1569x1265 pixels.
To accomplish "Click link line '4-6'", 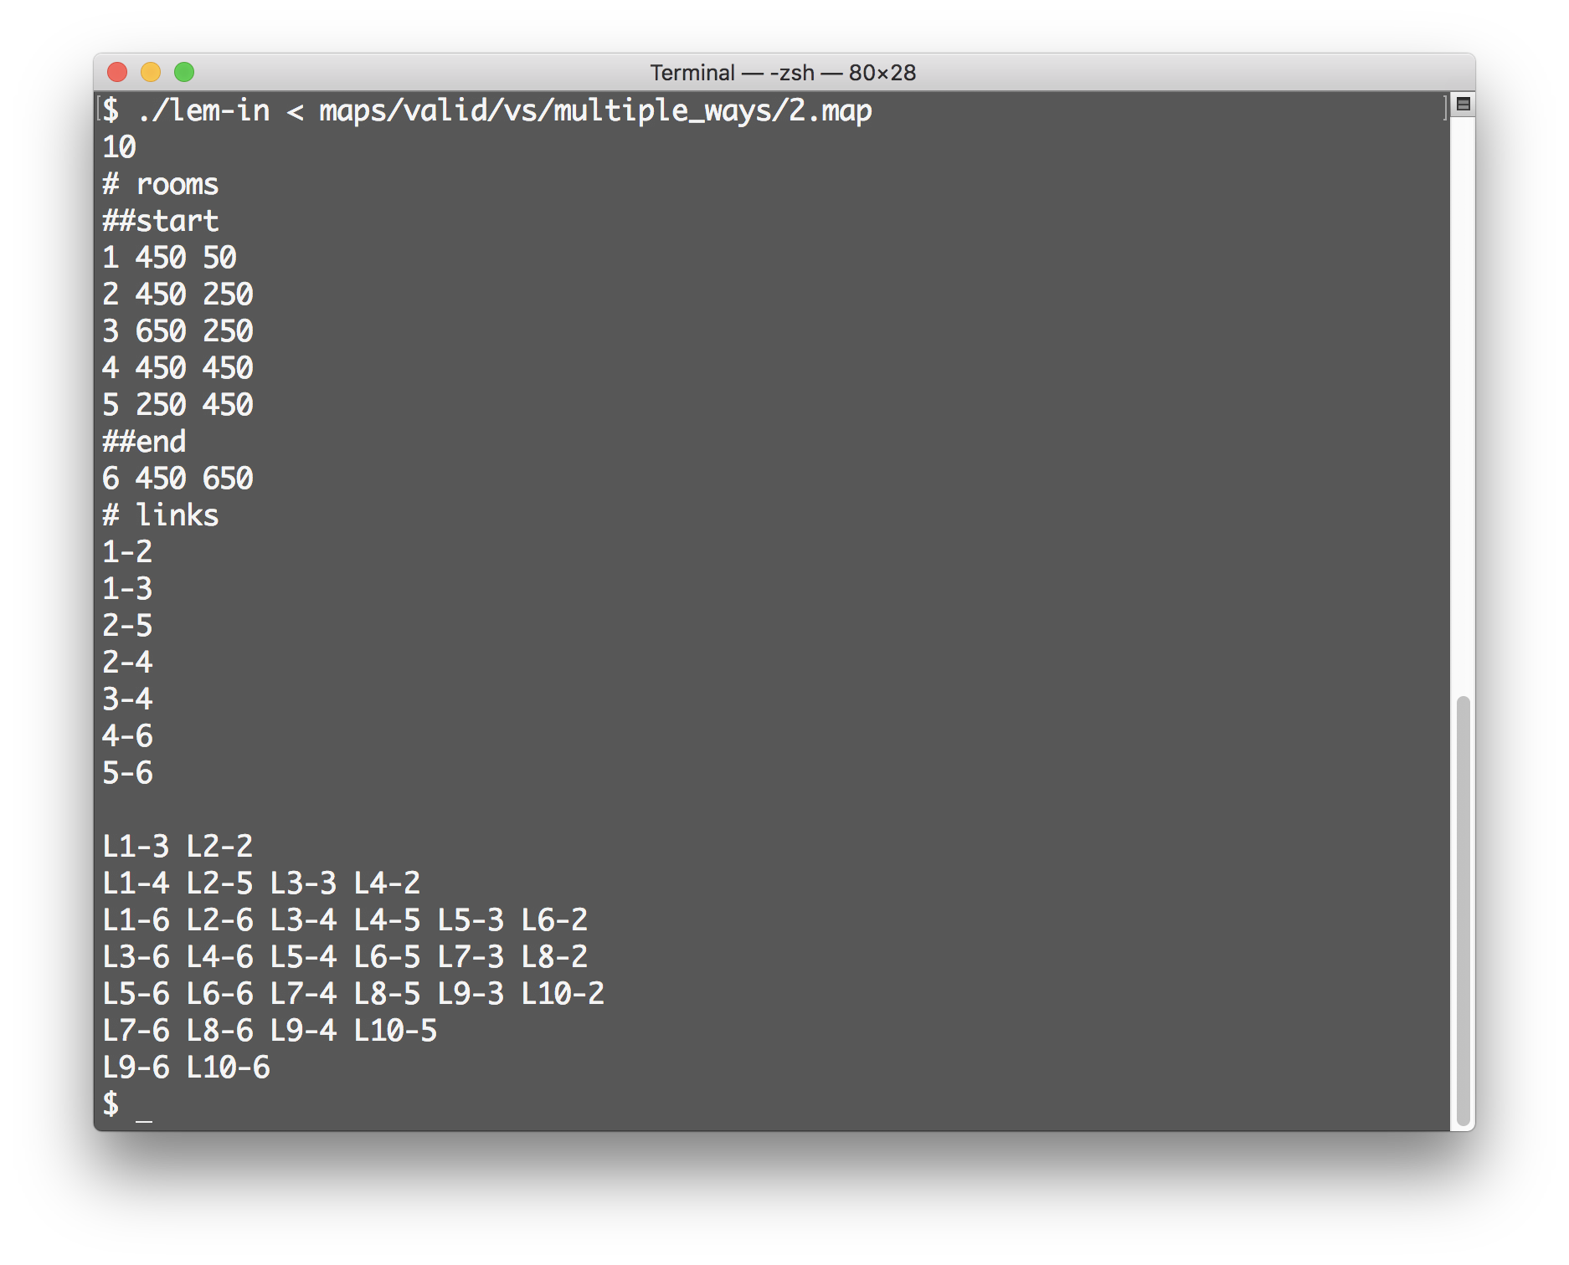I will click(127, 736).
